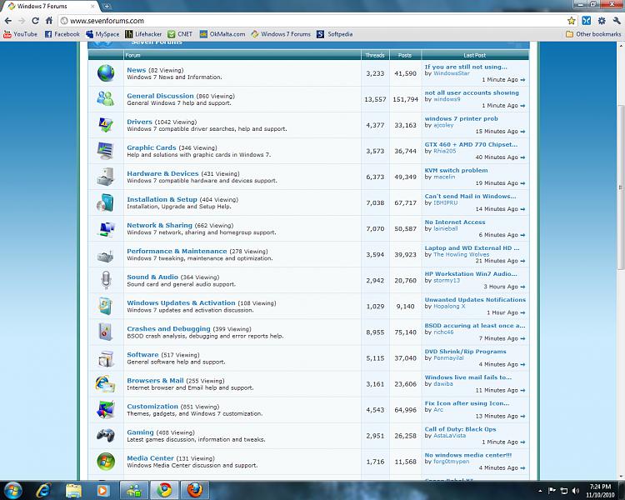Image resolution: width=625 pixels, height=500 pixels.
Task: Open the OkMalta.com bookmark
Action: [x=222, y=34]
